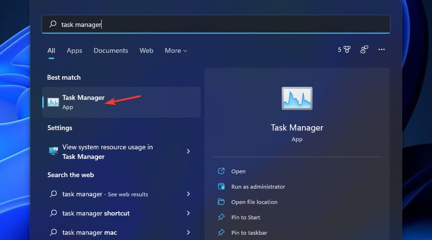The width and height of the screenshot is (432, 240).
Task: Switch to the Apps filter tab
Action: (74, 51)
